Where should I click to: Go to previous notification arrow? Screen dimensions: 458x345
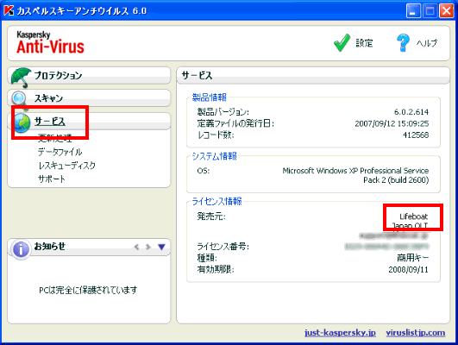pos(136,248)
